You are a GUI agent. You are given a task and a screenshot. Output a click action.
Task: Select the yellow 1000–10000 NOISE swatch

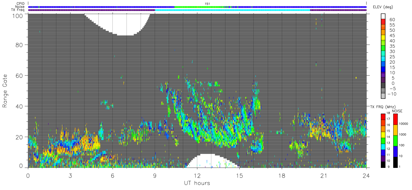[395, 130]
